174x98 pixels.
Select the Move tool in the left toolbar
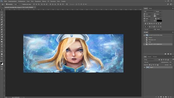tap(2, 10)
